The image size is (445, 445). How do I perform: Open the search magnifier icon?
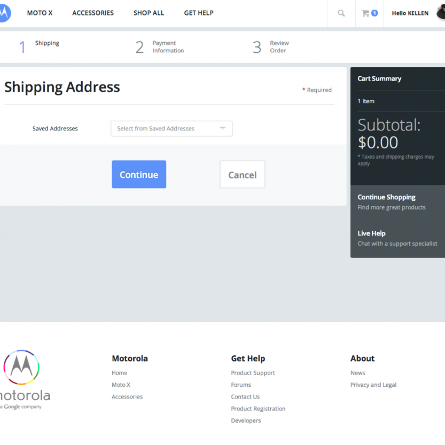click(x=341, y=13)
